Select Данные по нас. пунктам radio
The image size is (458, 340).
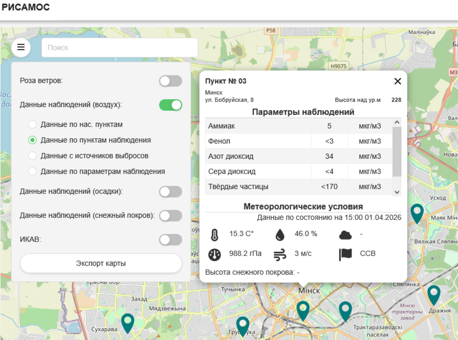click(x=33, y=124)
